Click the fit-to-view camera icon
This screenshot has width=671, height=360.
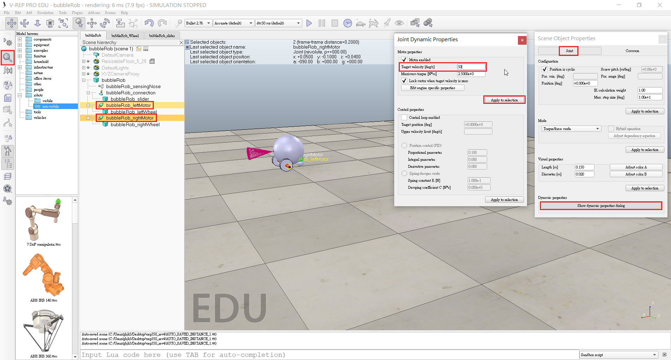(63, 23)
